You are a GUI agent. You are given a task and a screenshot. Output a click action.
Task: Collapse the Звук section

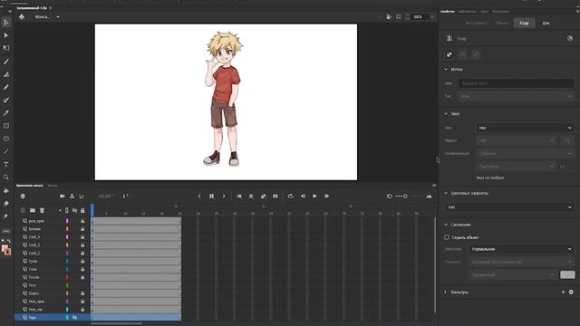(446, 114)
